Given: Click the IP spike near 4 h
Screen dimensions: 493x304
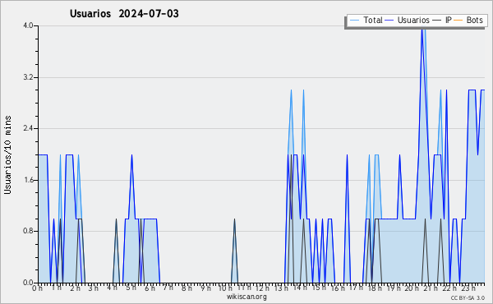Looking at the screenshot, I should [x=117, y=251].
